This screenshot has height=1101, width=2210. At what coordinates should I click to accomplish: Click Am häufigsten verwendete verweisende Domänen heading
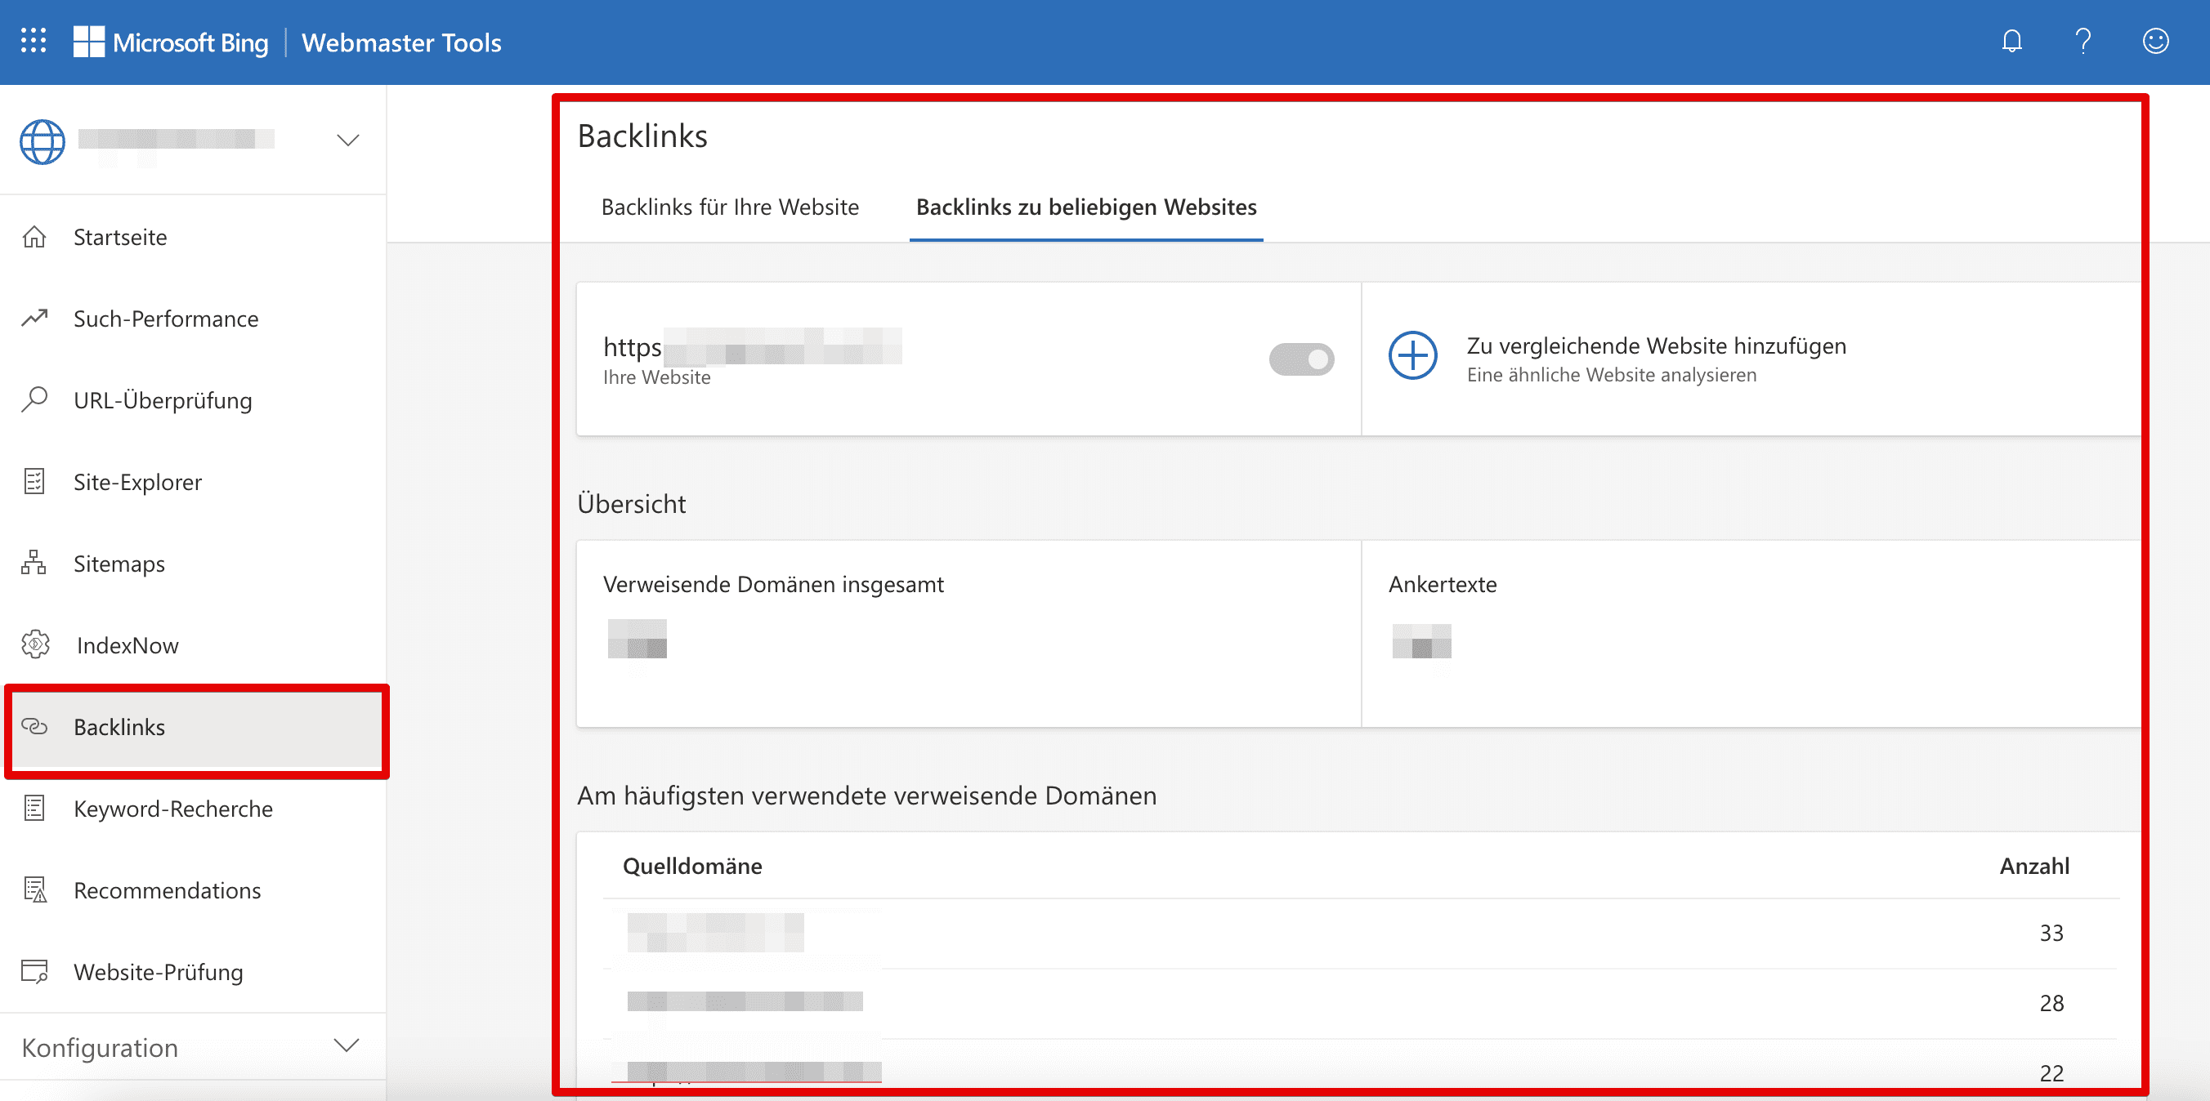pos(866,795)
